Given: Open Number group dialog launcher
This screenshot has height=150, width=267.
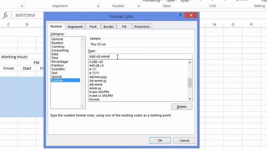Looking at the screenshot, I should tap(139, 6).
